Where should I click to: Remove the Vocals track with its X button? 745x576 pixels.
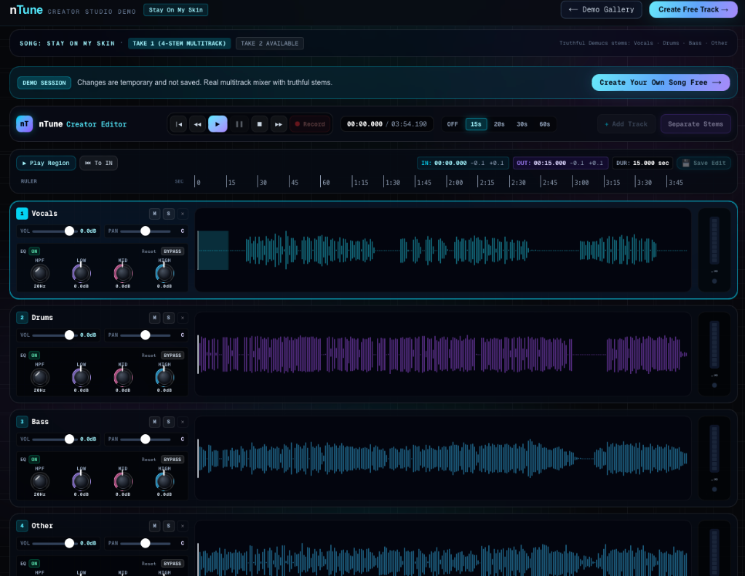(x=183, y=214)
